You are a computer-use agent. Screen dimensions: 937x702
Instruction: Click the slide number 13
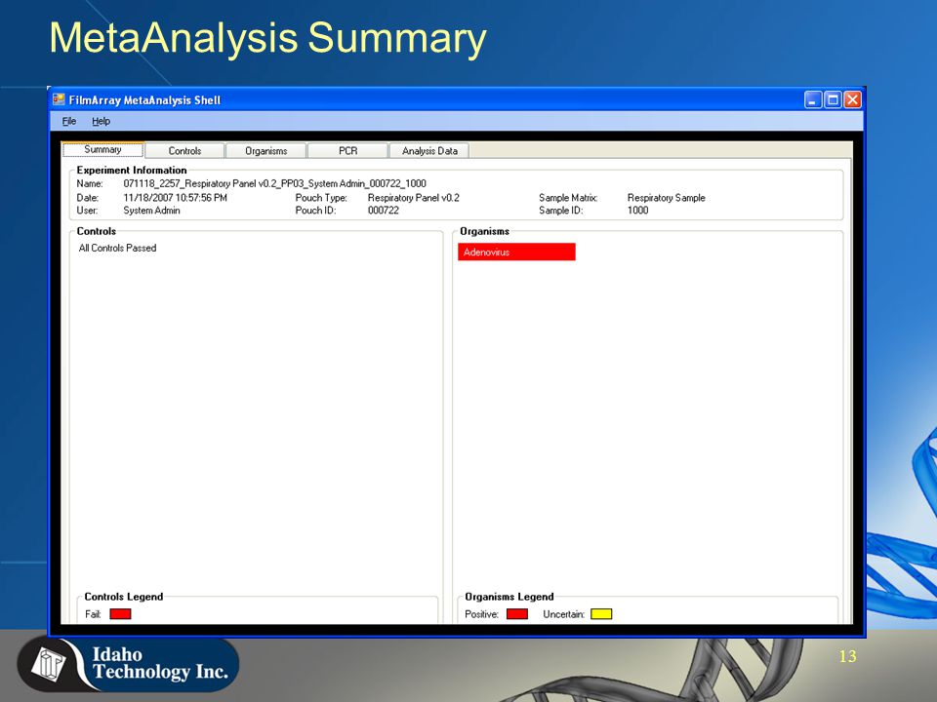(847, 656)
